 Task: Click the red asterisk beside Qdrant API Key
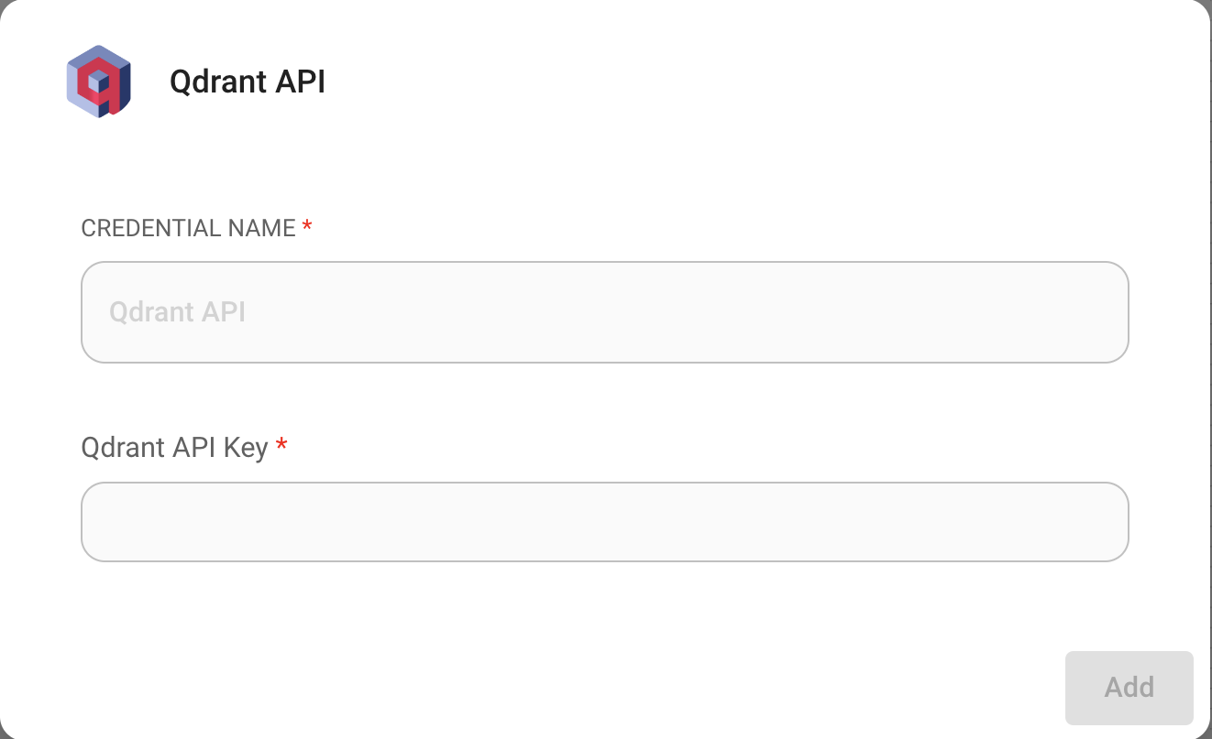[282, 446]
